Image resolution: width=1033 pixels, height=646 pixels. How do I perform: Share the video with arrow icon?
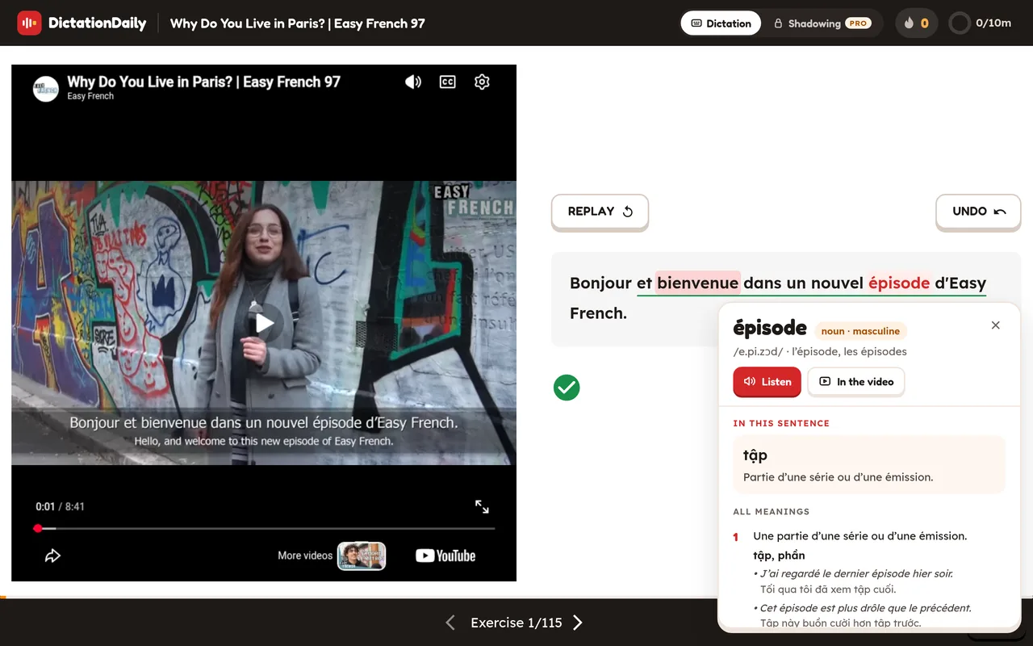pos(52,556)
